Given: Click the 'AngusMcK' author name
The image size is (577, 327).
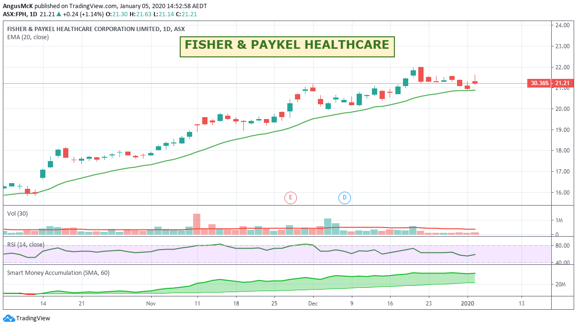Looking at the screenshot, I should pyautogui.click(x=18, y=6).
